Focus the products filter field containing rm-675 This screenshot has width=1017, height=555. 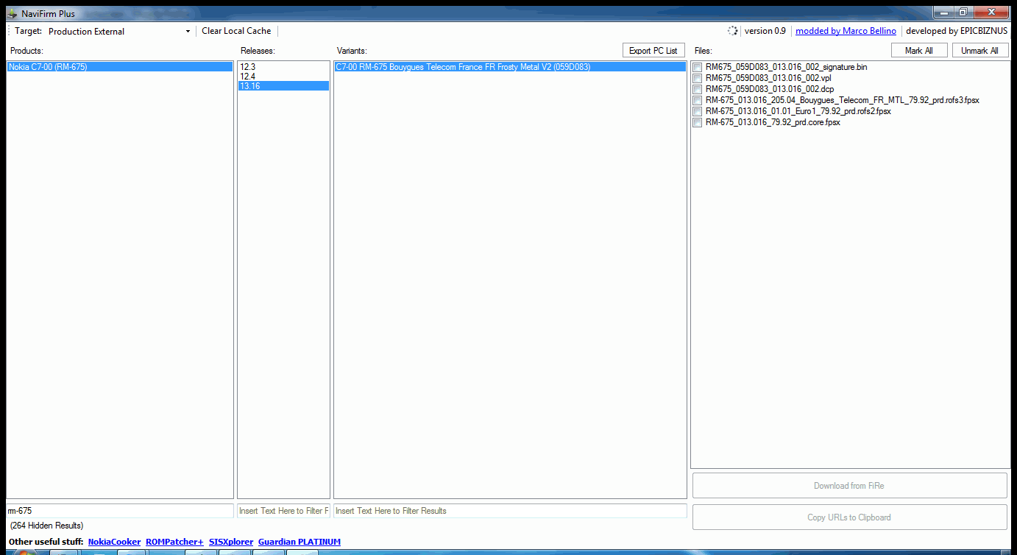120,511
